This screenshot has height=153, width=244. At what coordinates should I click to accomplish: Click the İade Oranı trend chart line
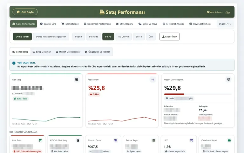click(122, 119)
